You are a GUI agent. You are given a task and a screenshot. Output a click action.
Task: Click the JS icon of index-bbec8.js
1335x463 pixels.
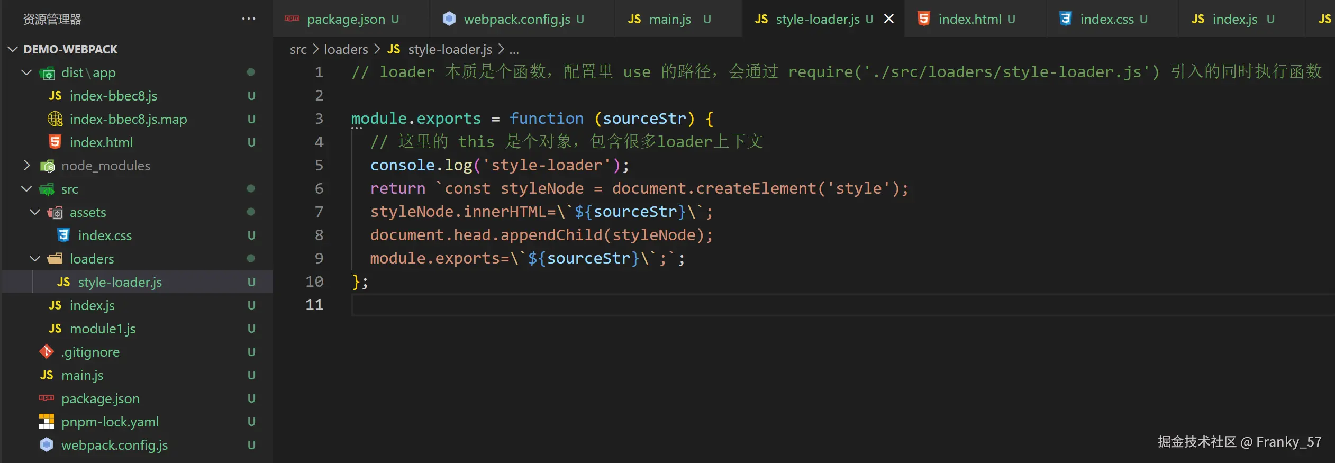tap(55, 96)
